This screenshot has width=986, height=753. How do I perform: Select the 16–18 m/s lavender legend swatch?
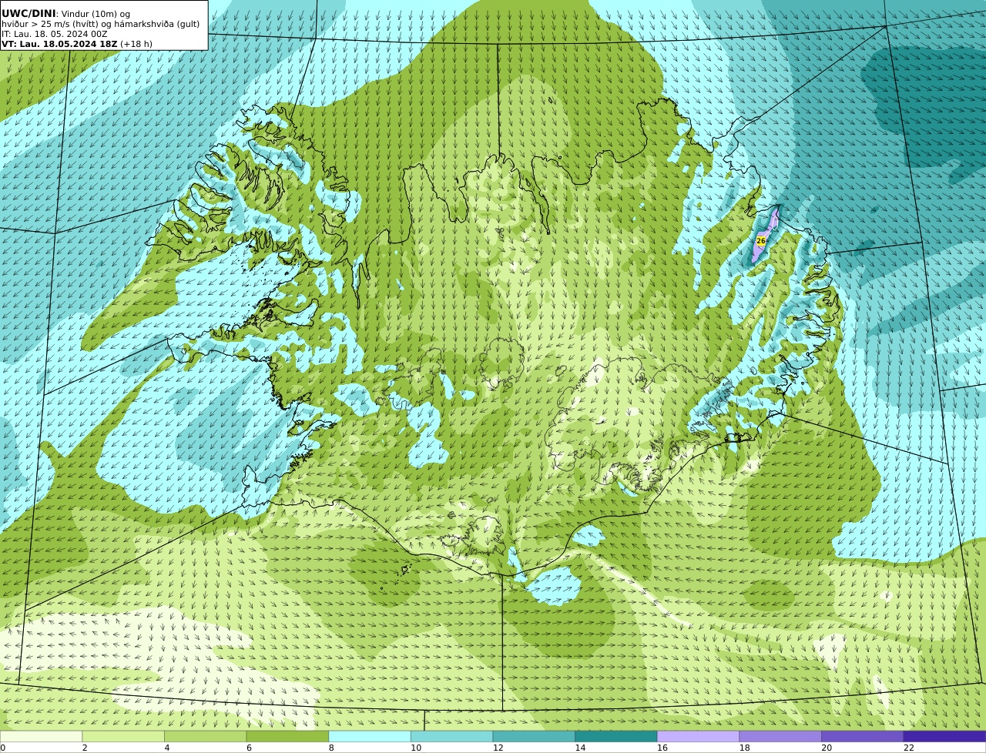coord(698,736)
